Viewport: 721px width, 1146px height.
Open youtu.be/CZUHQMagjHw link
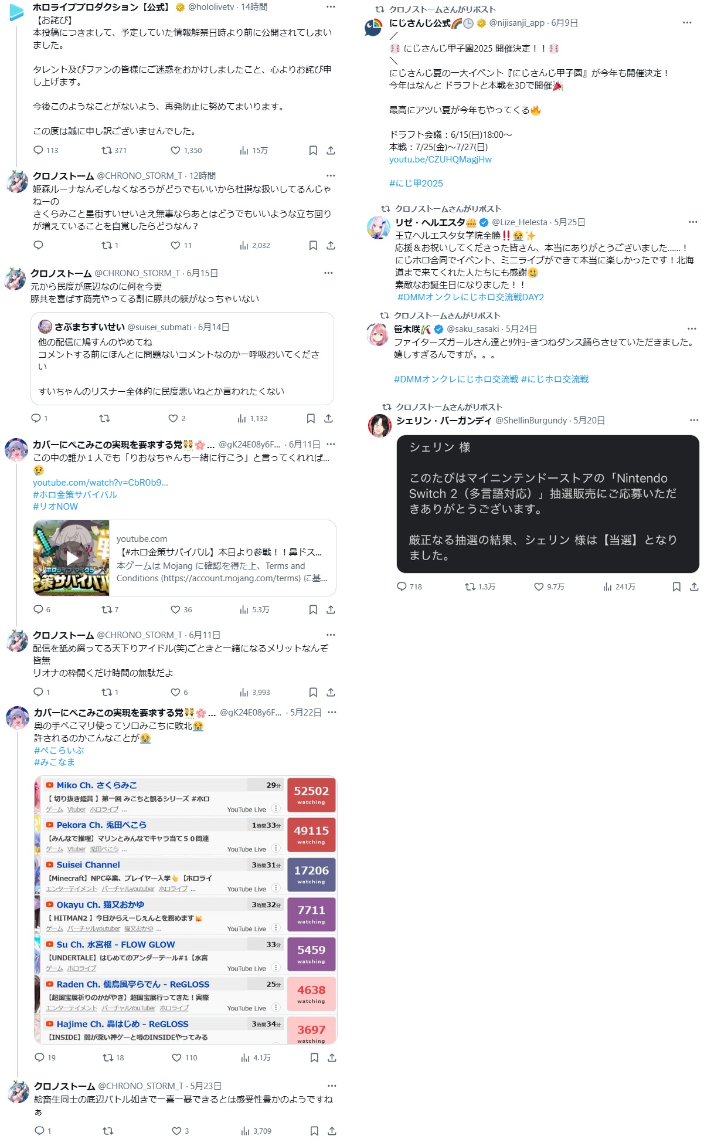coord(440,160)
